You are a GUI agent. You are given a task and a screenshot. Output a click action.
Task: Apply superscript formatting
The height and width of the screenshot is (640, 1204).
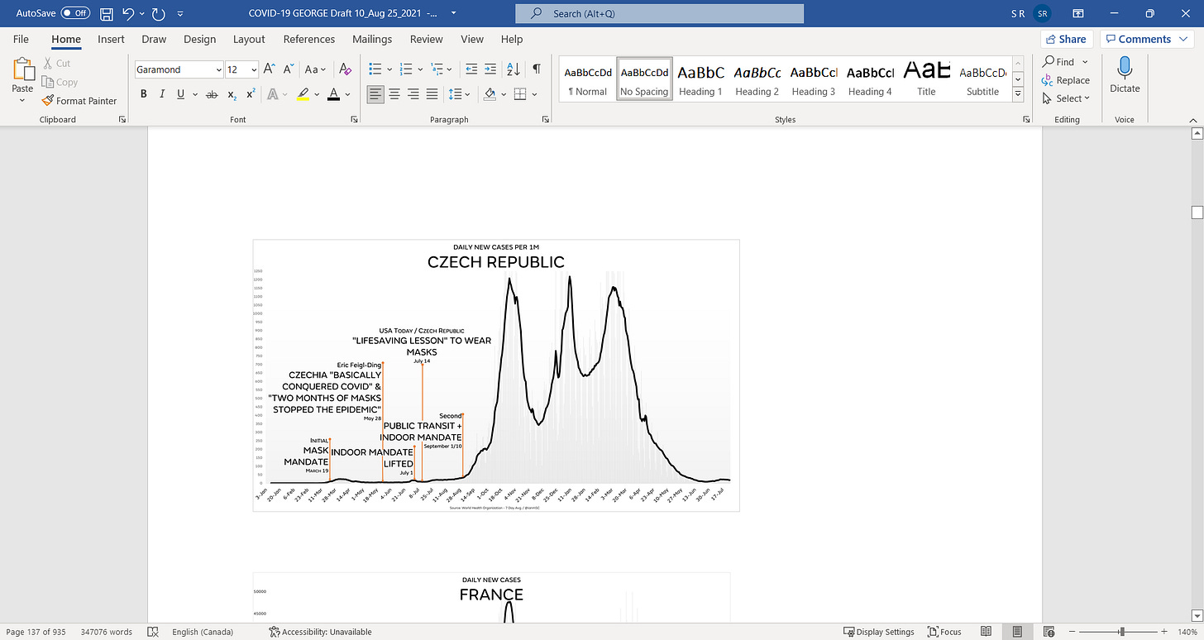click(x=251, y=94)
